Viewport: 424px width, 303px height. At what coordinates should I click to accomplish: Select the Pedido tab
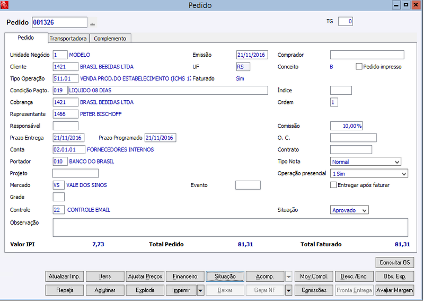26,38
